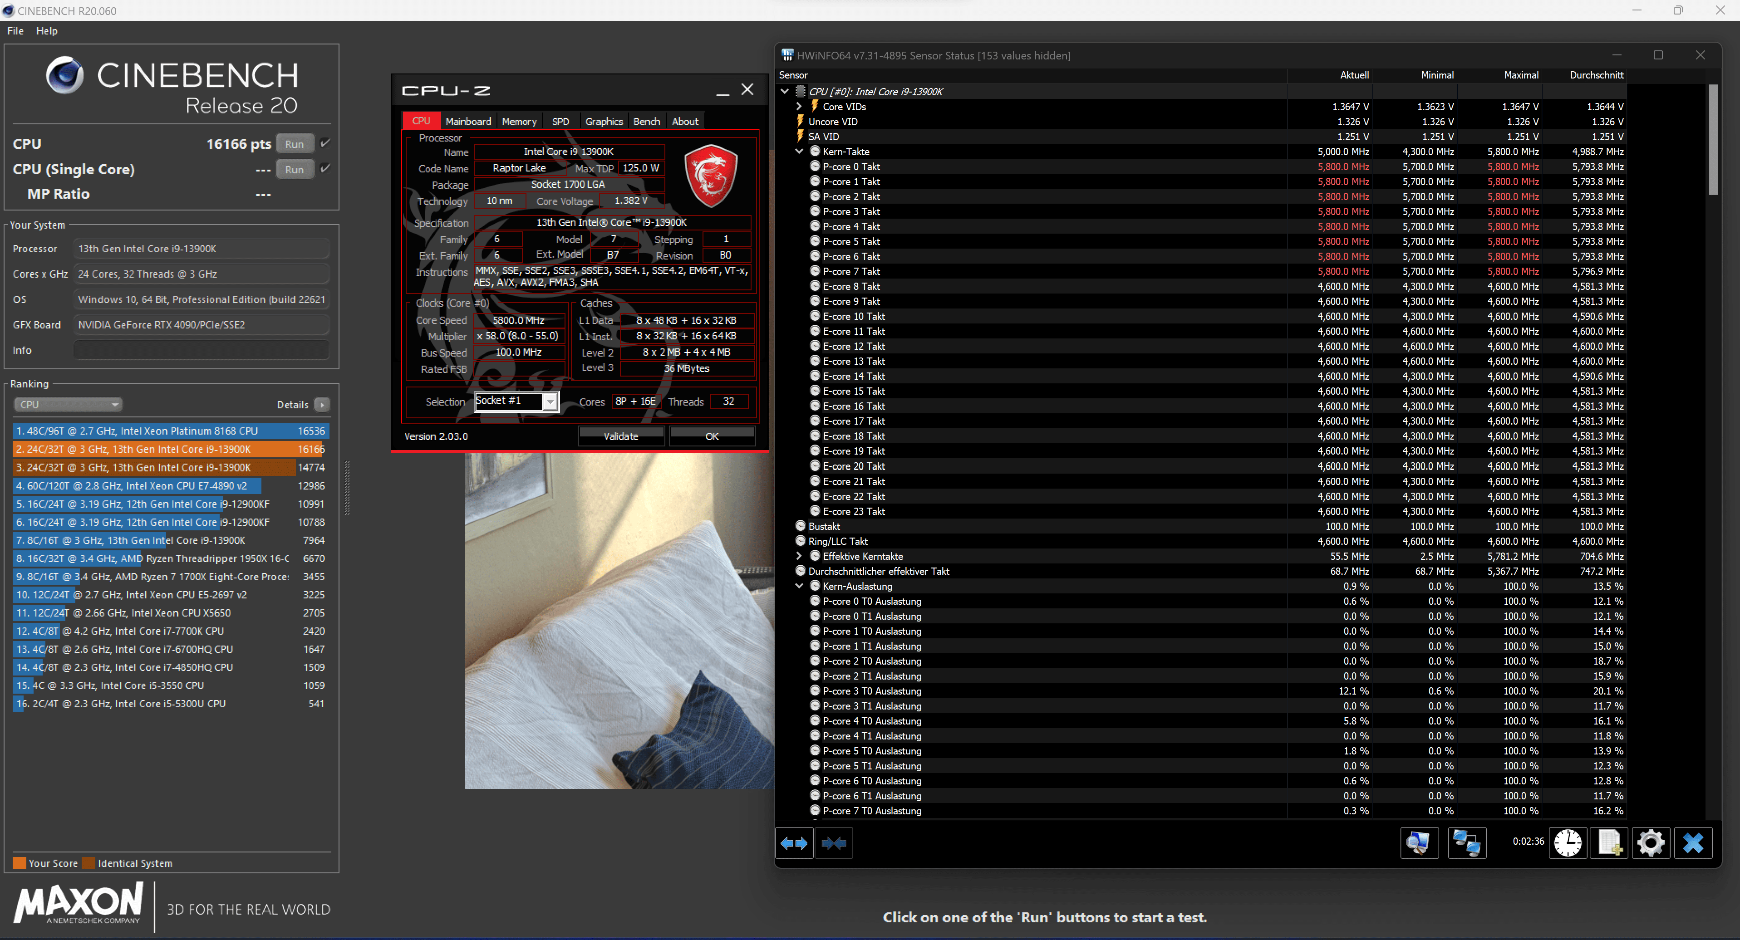Select ranking row 1 Xeon Platinum 8168
1740x940 pixels.
coord(170,431)
